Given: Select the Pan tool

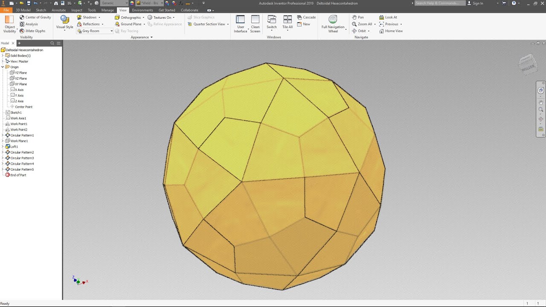Looking at the screenshot, I should (358, 17).
